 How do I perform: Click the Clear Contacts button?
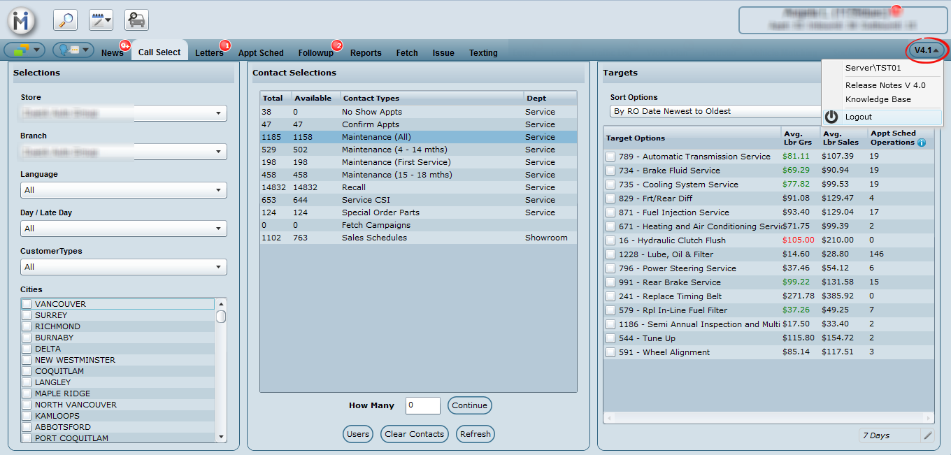(x=414, y=434)
